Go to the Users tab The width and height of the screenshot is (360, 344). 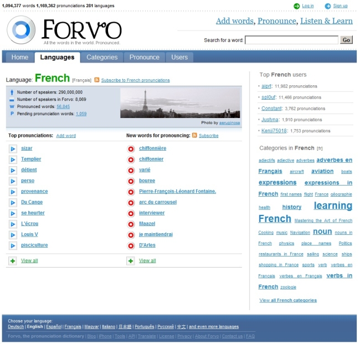tap(179, 57)
